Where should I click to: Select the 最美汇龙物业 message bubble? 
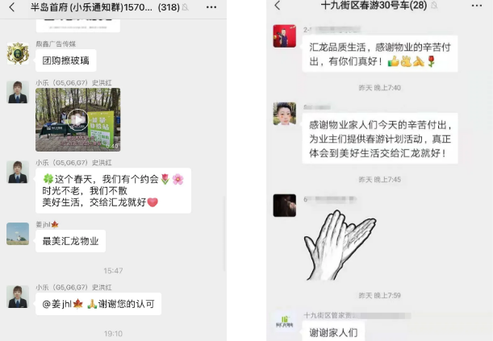[x=70, y=241]
